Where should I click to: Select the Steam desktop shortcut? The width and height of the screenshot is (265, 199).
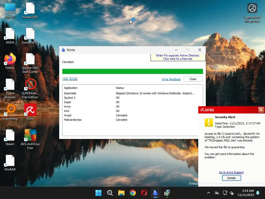[10, 137]
